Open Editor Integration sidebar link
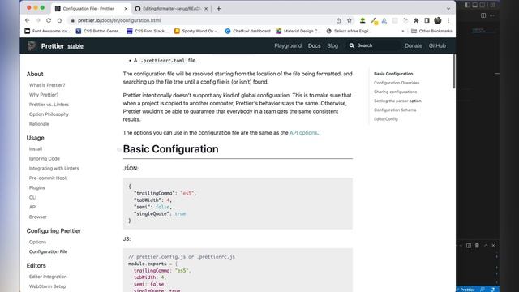 click(48, 277)
